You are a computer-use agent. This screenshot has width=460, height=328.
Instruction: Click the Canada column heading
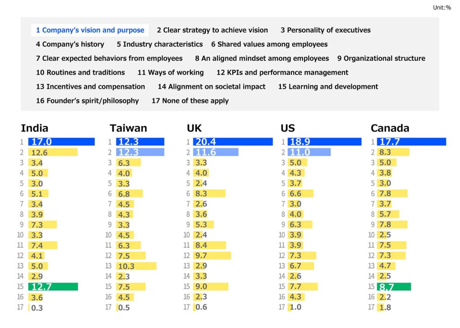pos(389,129)
